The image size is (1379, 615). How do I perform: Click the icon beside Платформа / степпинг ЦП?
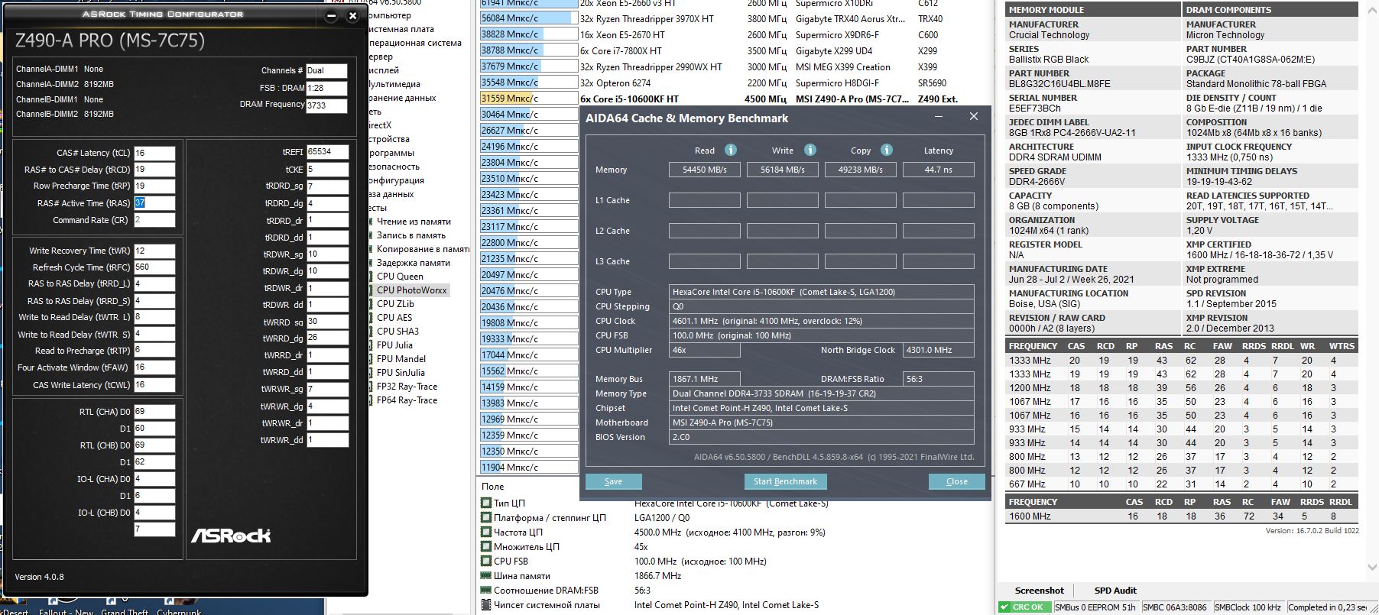click(485, 517)
